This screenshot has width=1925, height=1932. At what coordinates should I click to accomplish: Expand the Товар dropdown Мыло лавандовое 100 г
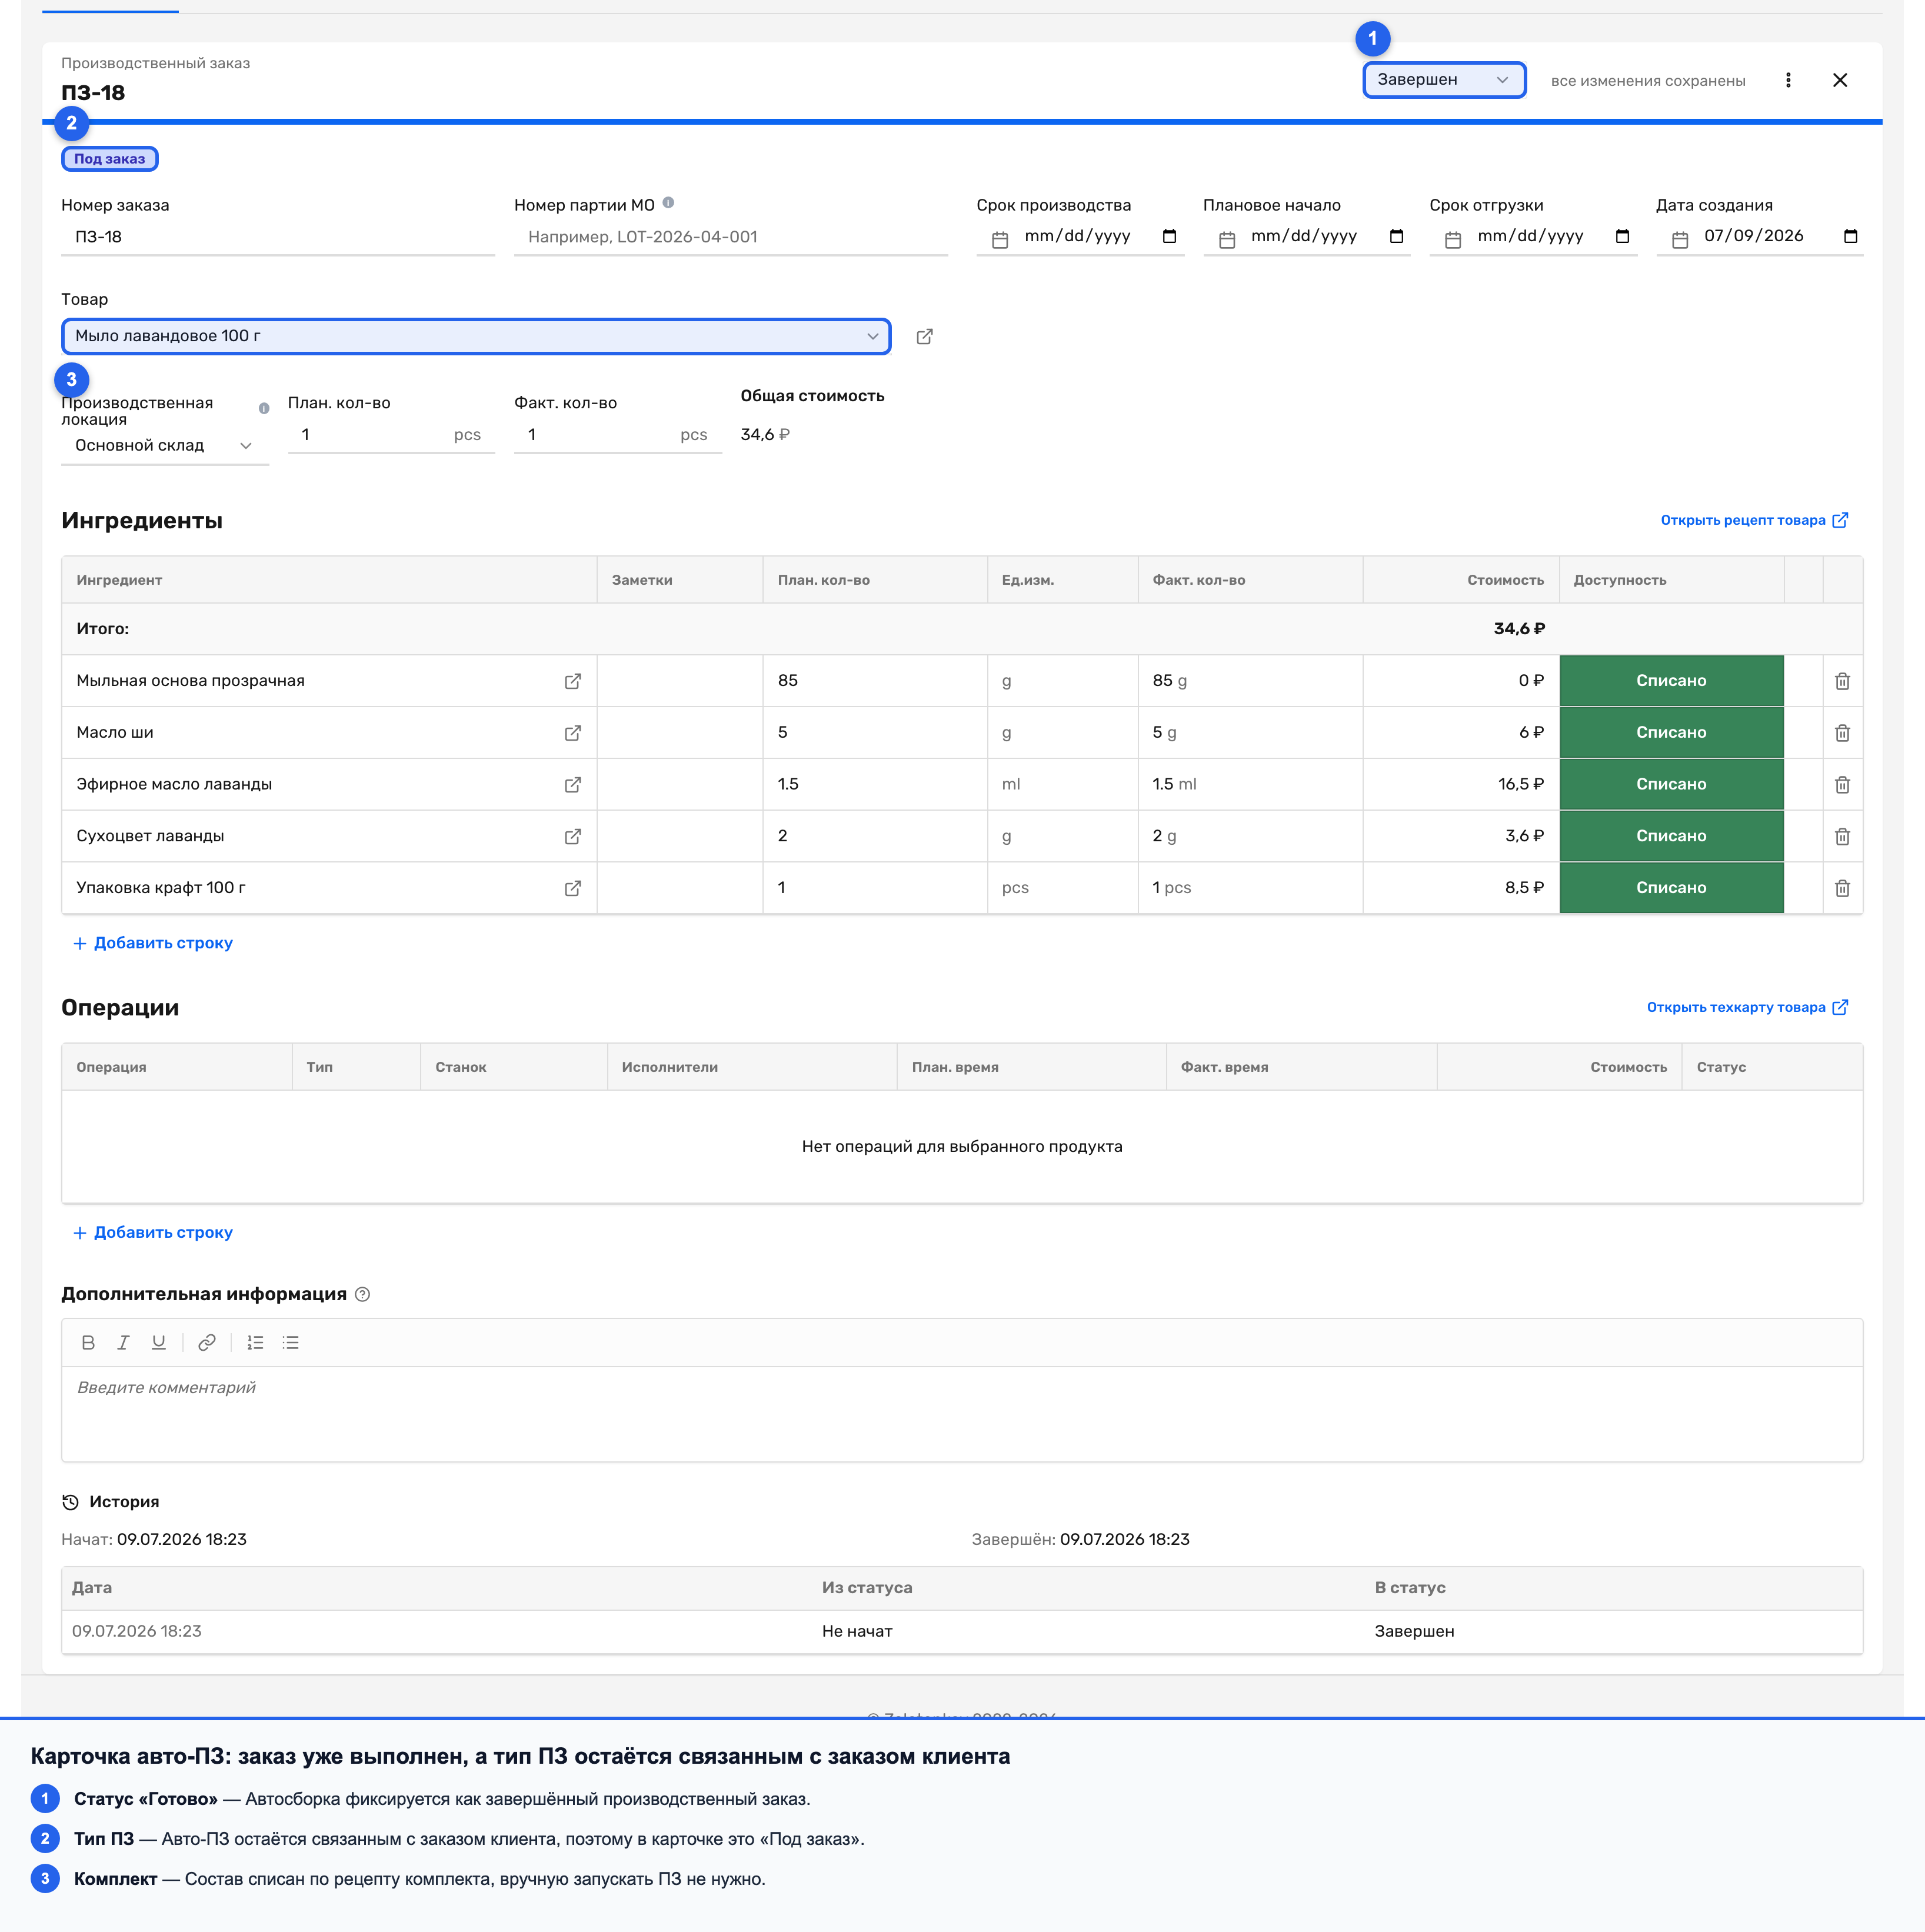coord(476,336)
